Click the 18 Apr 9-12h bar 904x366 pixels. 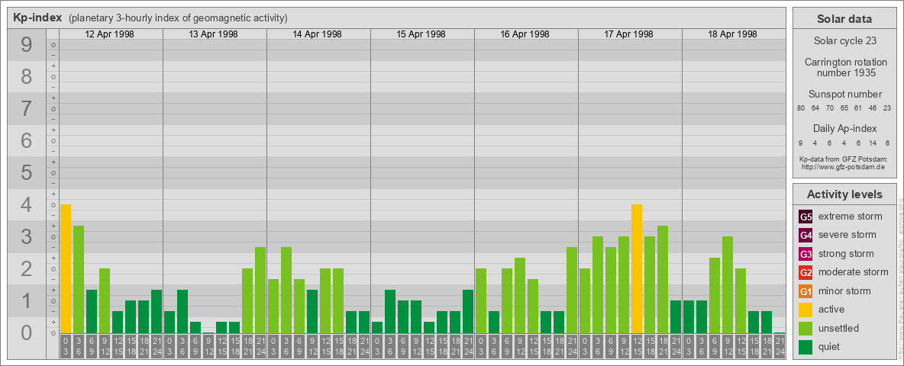[727, 285]
